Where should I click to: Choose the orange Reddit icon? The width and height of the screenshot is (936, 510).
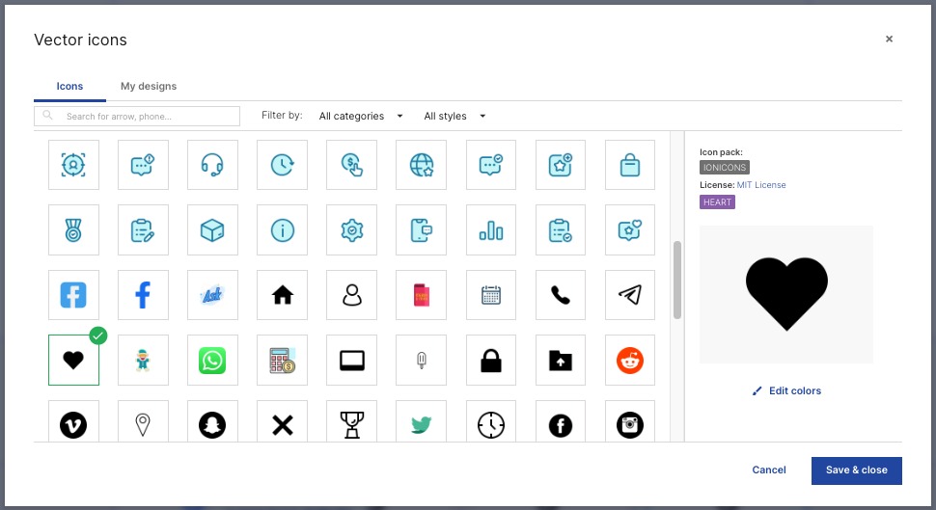click(x=630, y=361)
